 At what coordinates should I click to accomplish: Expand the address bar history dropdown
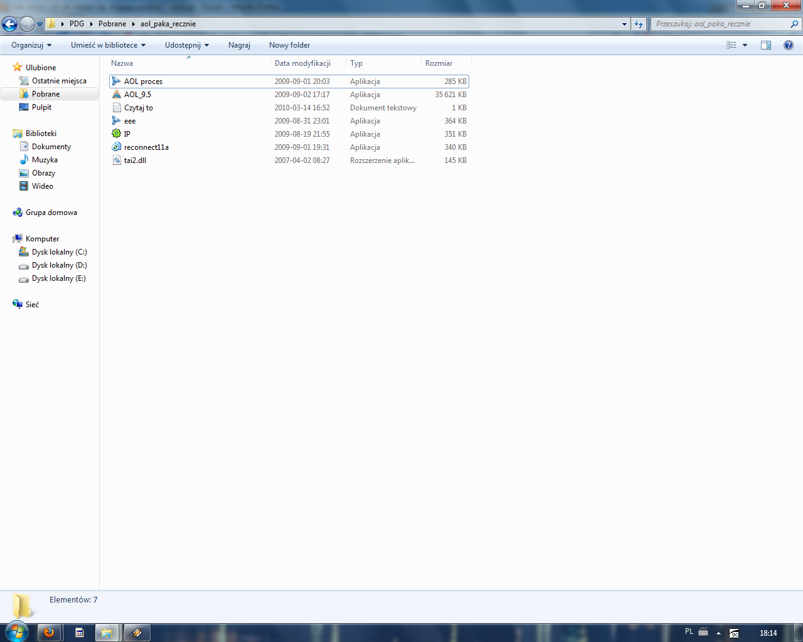[624, 24]
